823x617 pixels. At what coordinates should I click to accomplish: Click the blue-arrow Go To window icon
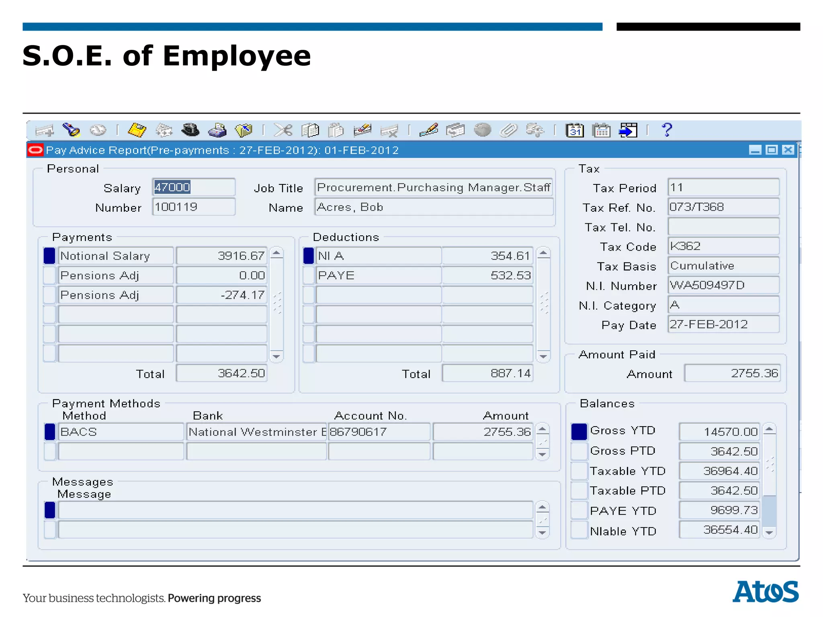pyautogui.click(x=628, y=130)
